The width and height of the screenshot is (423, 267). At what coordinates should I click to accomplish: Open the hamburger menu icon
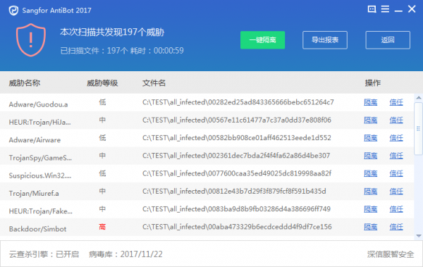(x=385, y=9)
